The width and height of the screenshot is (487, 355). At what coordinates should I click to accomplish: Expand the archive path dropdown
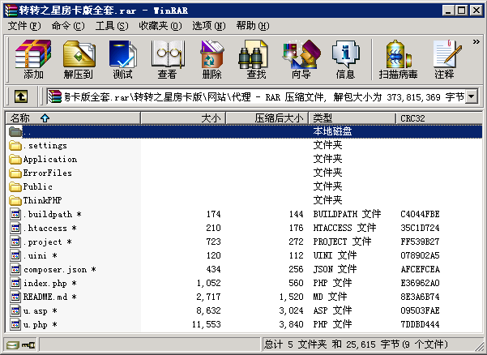[x=472, y=97]
